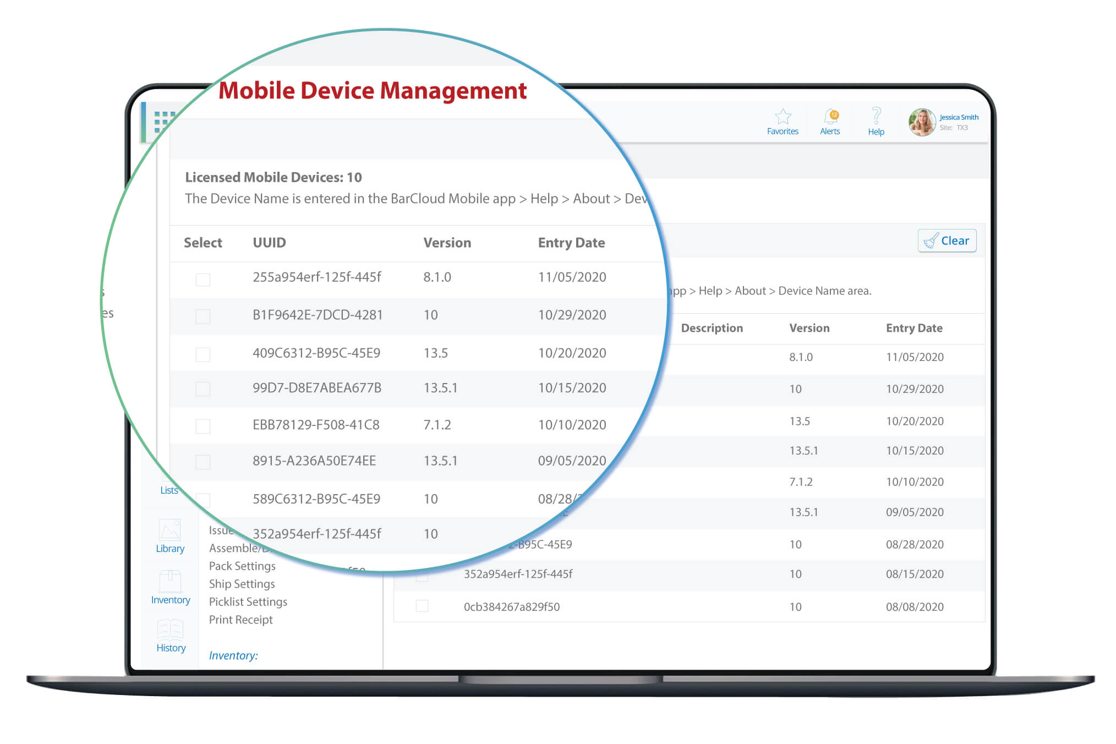Select checkbox for UUID EBB78129-F508-41C8
Image resolution: width=1116 pixels, height=744 pixels.
[x=203, y=426]
